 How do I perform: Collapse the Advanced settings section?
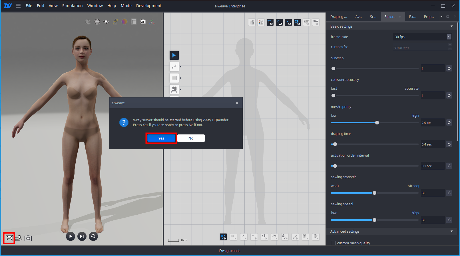452,231
